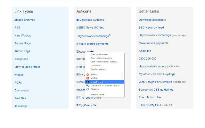Click the text-file icon before The robots.txt file

point(78,98)
